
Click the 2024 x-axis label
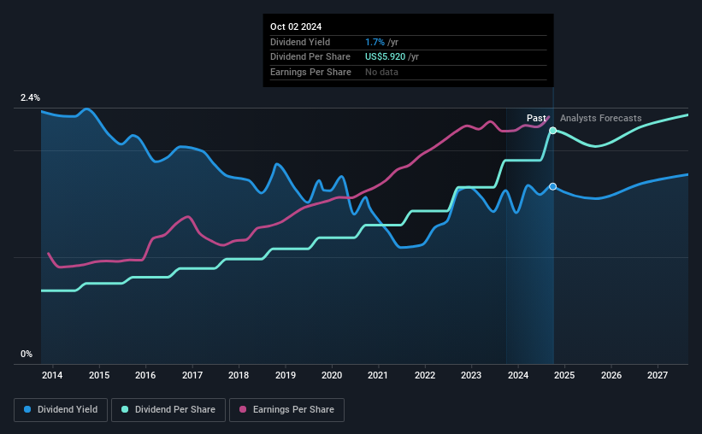[518, 375]
